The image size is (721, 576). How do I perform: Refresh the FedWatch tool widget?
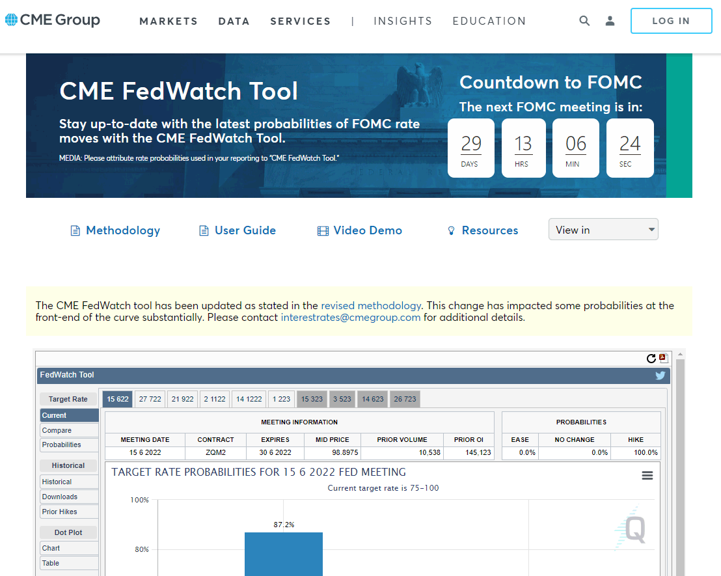coord(651,359)
